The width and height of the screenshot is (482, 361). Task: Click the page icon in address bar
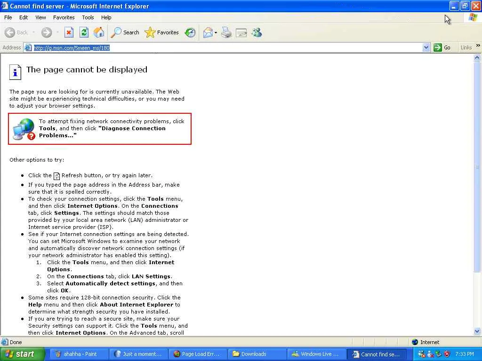28,47
